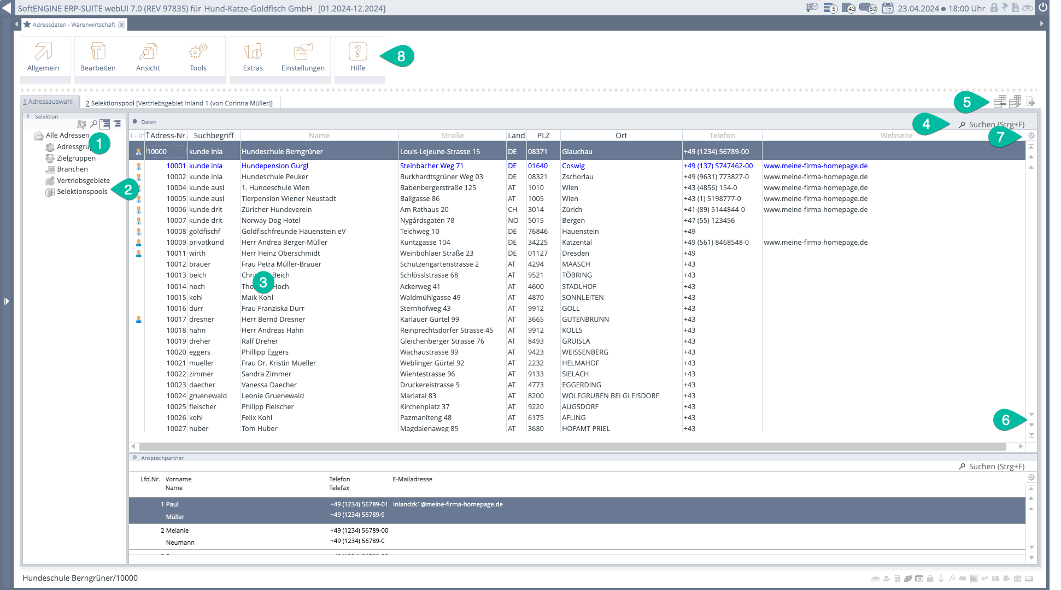Sort by the Ort column header
1061x590 pixels.
(621, 135)
